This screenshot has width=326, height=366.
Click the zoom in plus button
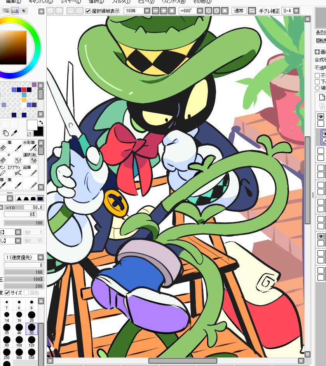click(x=164, y=11)
